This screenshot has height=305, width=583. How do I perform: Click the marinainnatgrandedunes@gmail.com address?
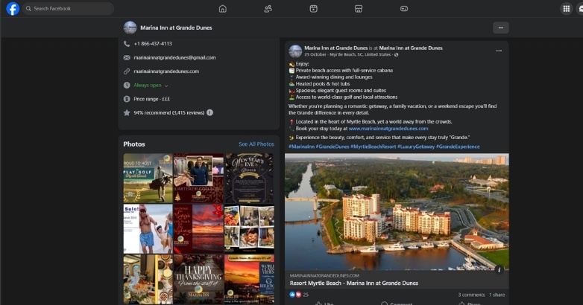tap(174, 57)
